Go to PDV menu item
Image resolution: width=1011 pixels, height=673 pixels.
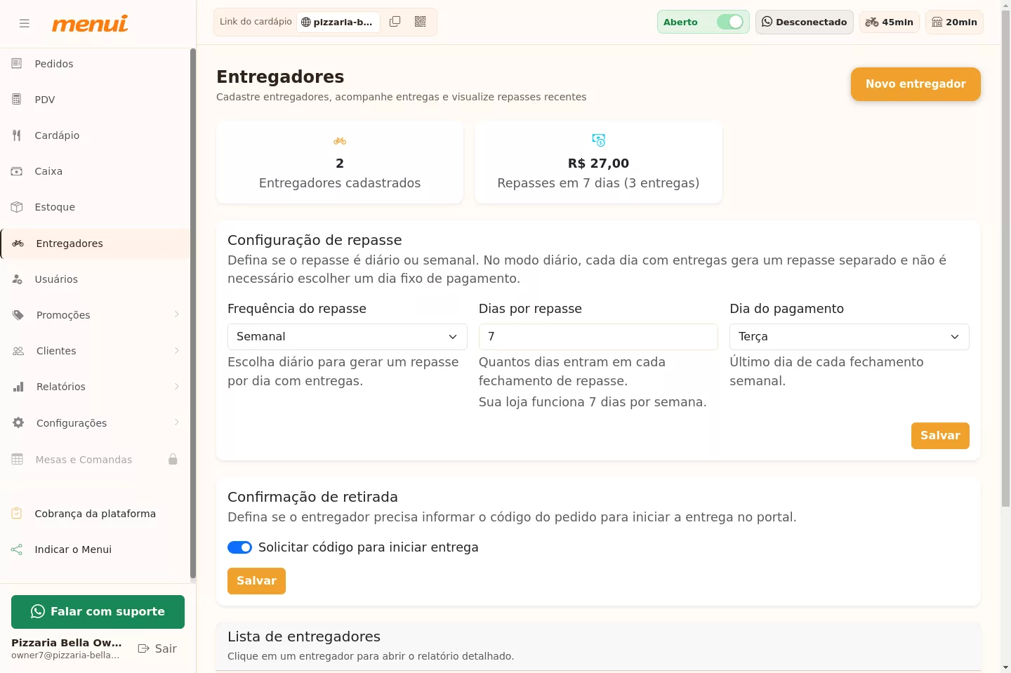(x=95, y=100)
